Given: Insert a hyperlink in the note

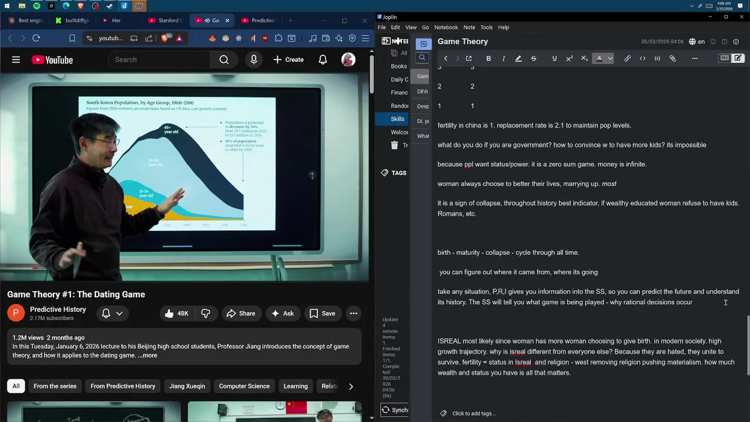Looking at the screenshot, I should [627, 59].
